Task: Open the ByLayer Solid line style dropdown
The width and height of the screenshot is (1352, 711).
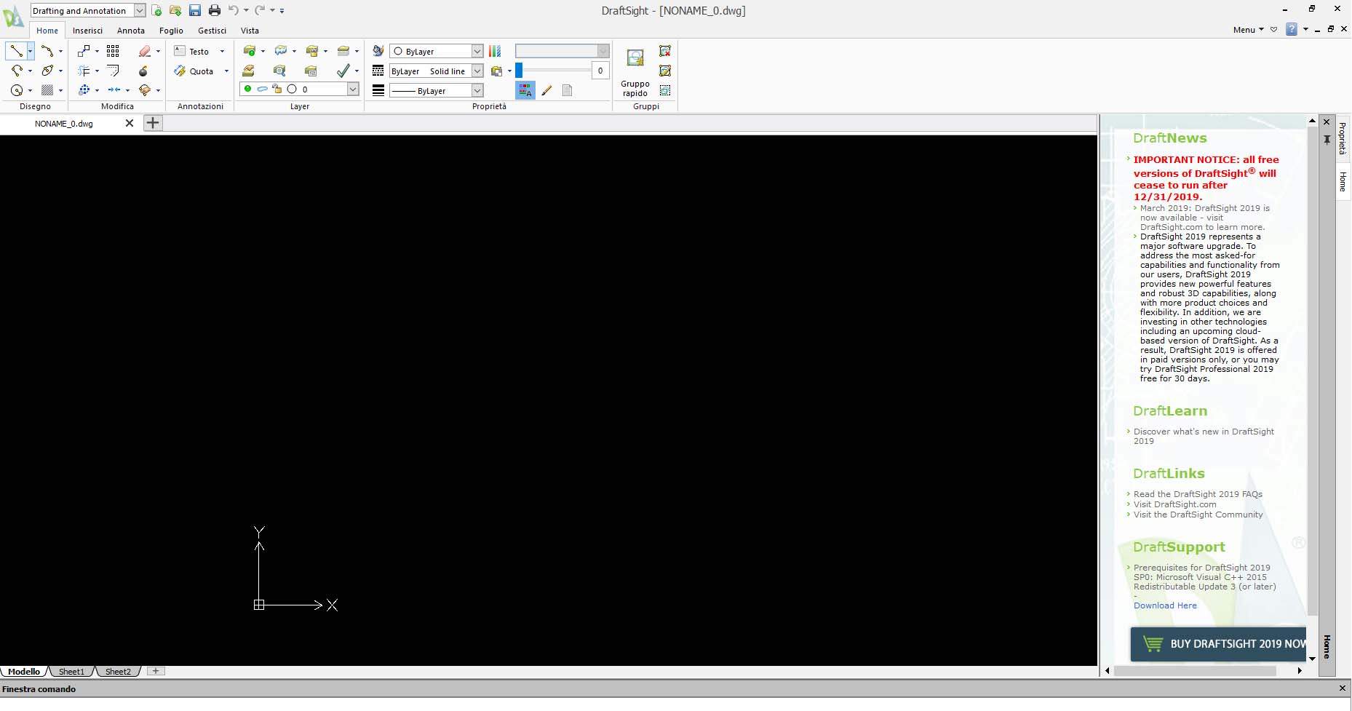Action: [477, 71]
